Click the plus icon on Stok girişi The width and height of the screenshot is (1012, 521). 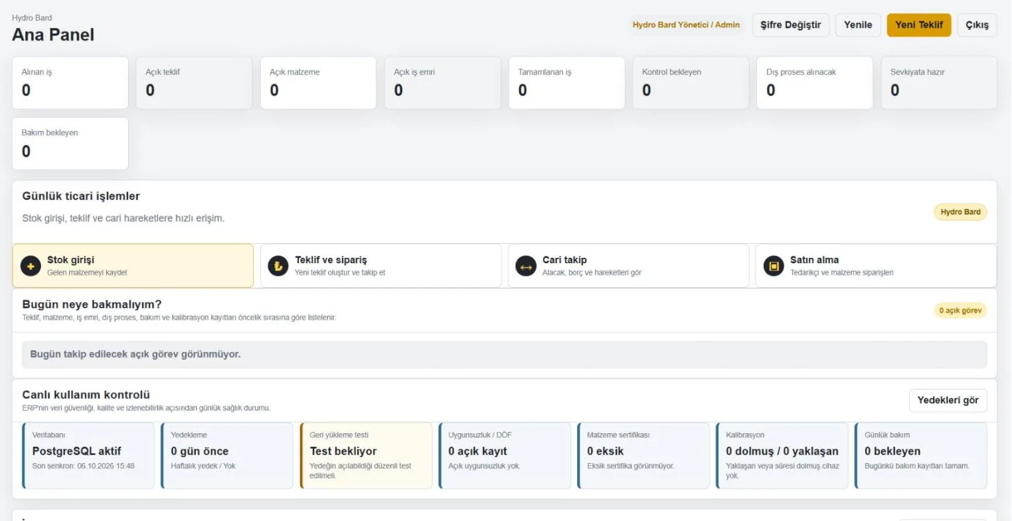[31, 266]
